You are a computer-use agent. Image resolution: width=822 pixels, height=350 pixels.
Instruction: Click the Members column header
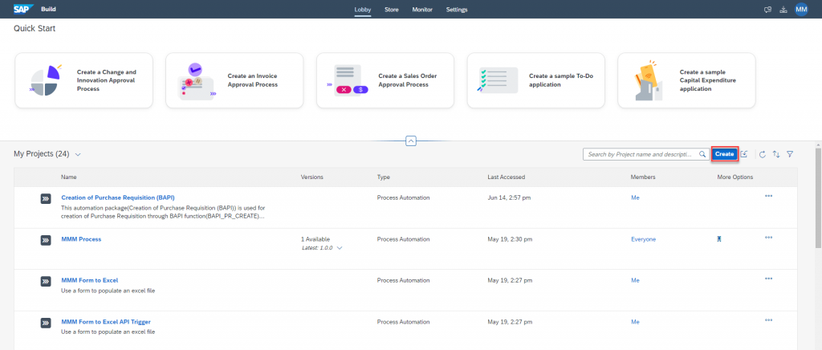pyautogui.click(x=643, y=177)
